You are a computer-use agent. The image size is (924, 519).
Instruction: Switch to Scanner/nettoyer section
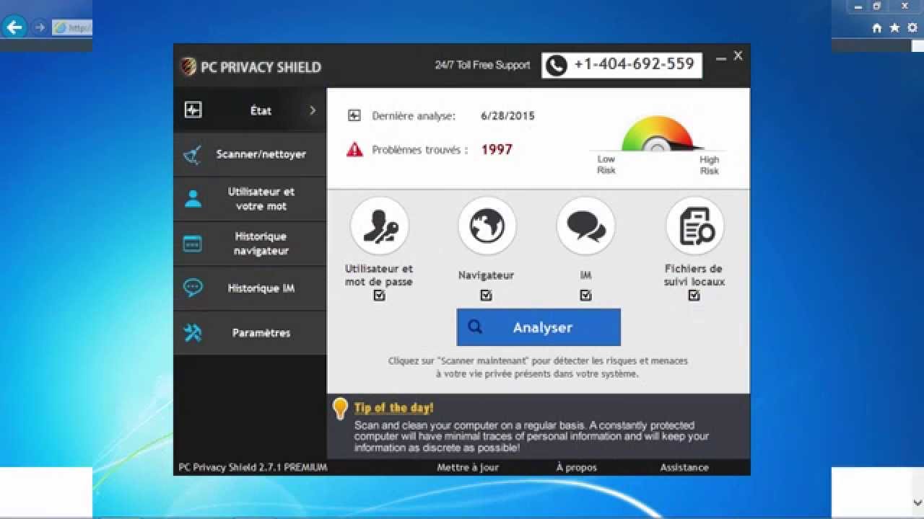(x=250, y=155)
